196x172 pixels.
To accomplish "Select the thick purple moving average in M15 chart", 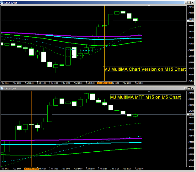I will pyautogui.click(x=71, y=36).
